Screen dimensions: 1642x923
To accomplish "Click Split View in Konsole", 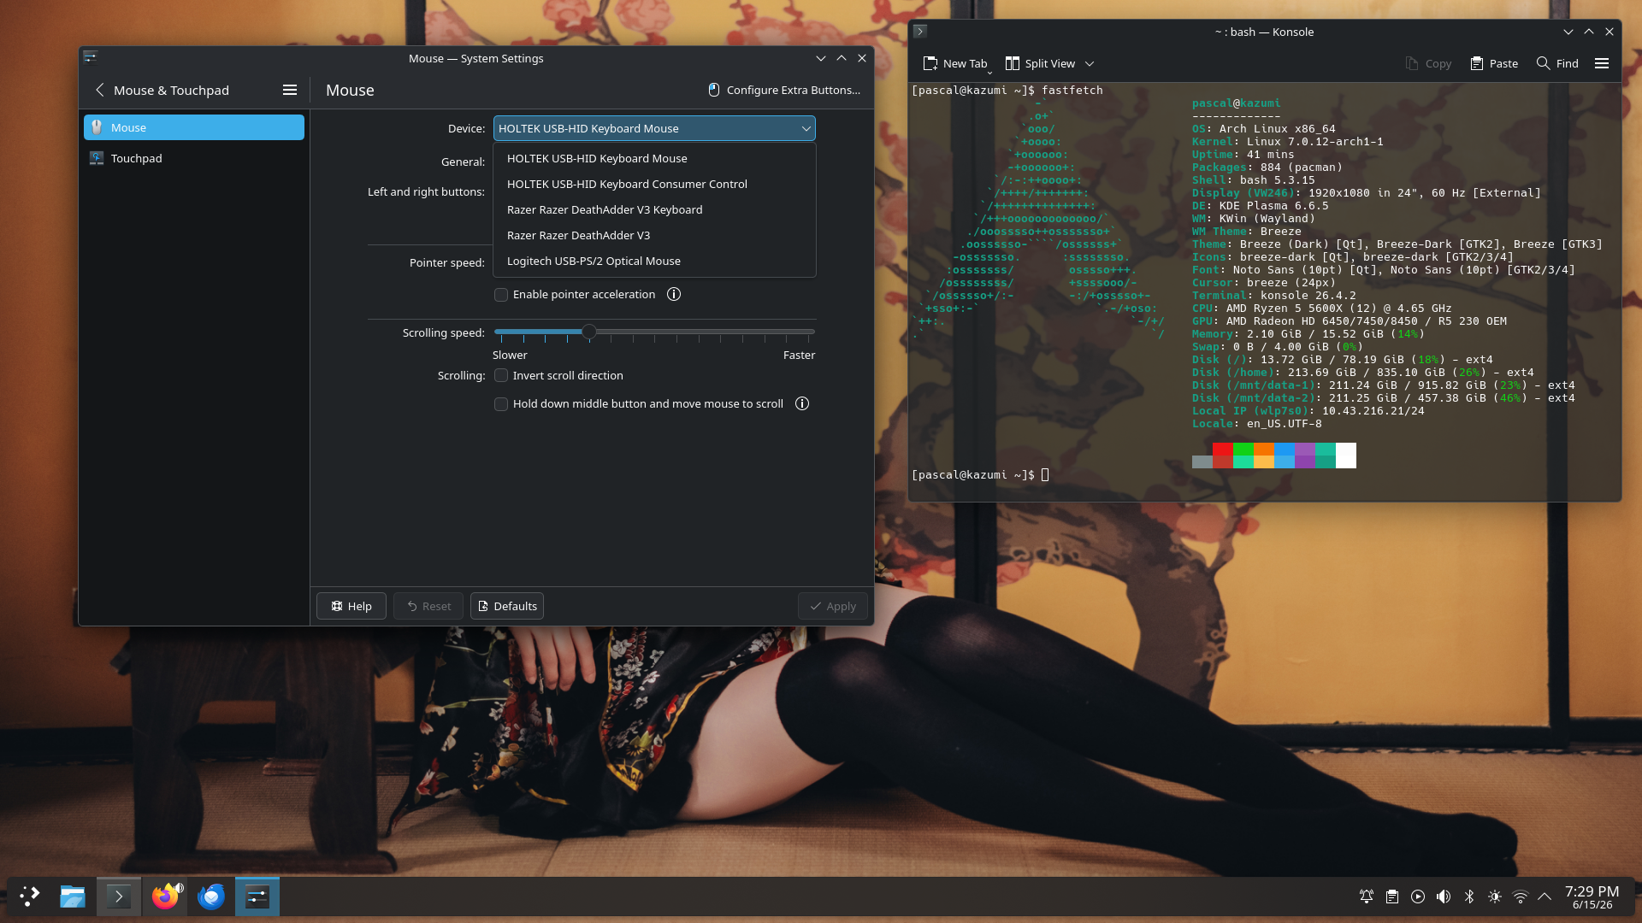I will 1040,63.
